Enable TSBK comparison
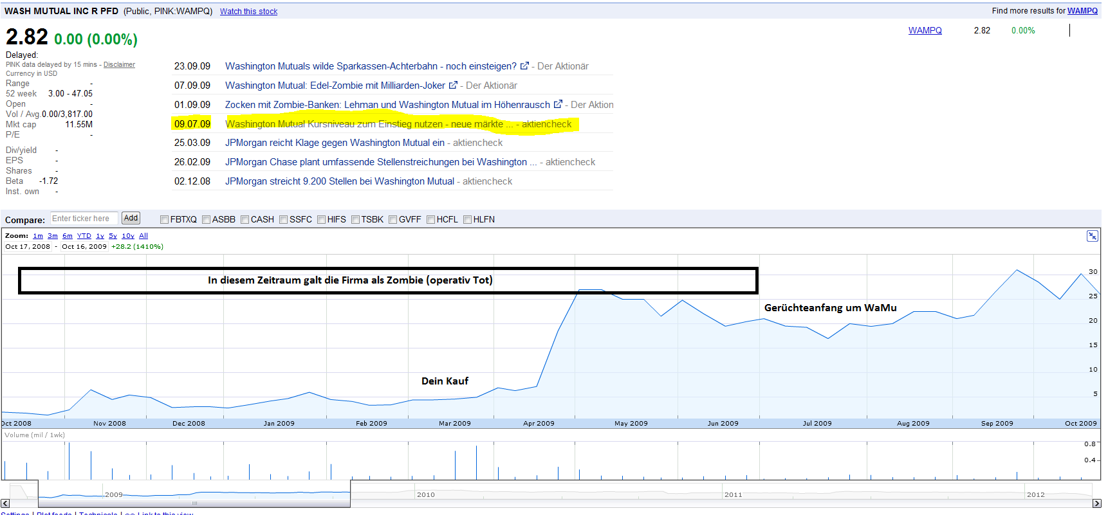This screenshot has width=1108, height=515. [x=355, y=219]
